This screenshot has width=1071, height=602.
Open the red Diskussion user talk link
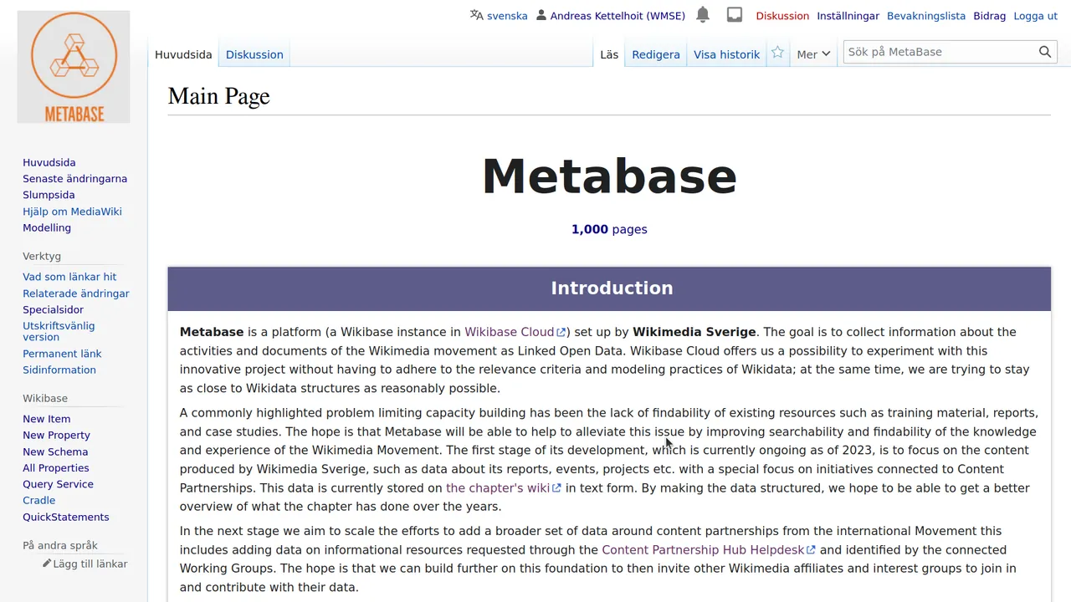coord(782,16)
